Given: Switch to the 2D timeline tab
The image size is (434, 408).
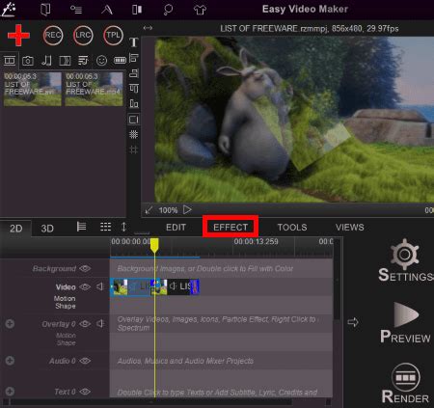Looking at the screenshot, I should [x=16, y=229].
